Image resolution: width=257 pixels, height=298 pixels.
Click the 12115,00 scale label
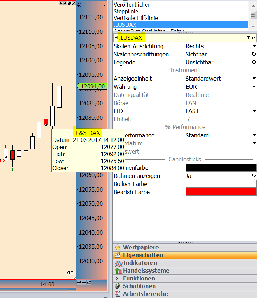click(x=91, y=17)
